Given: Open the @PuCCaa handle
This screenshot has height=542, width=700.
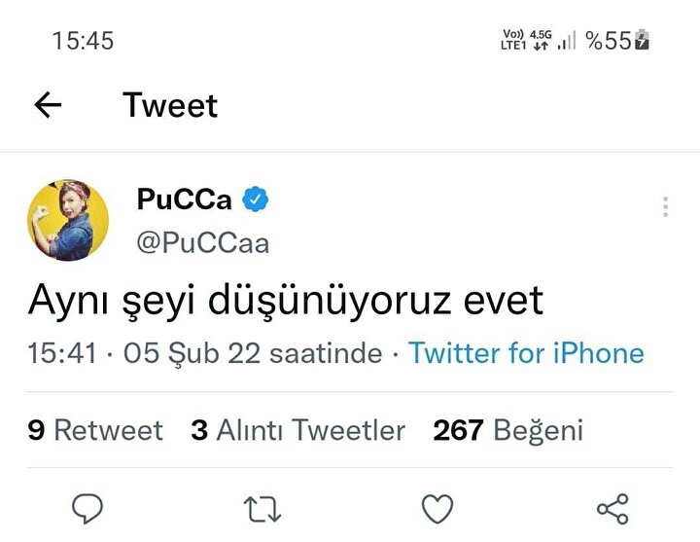Looking at the screenshot, I should [202, 242].
